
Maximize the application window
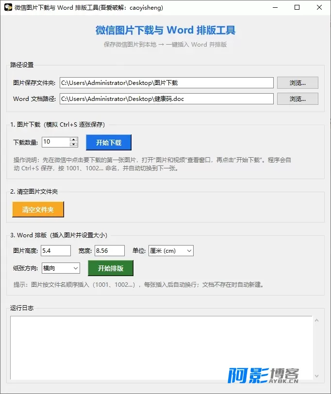297,7
